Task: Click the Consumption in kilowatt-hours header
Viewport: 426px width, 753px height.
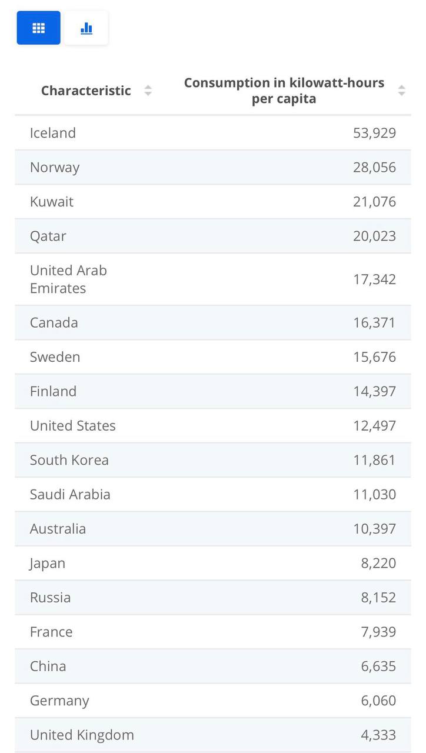Action: (284, 91)
